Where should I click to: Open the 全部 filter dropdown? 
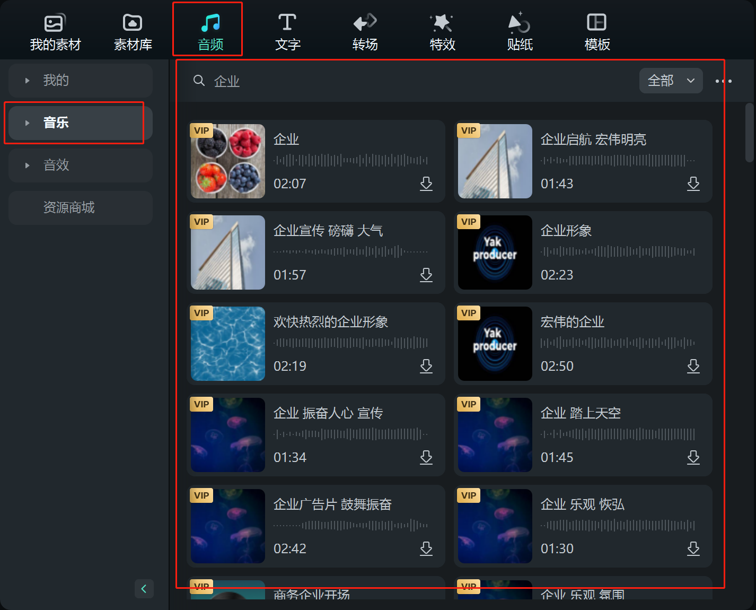pos(671,81)
